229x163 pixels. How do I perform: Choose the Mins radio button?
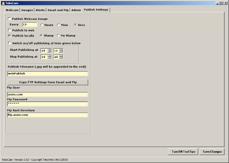click(x=58, y=25)
